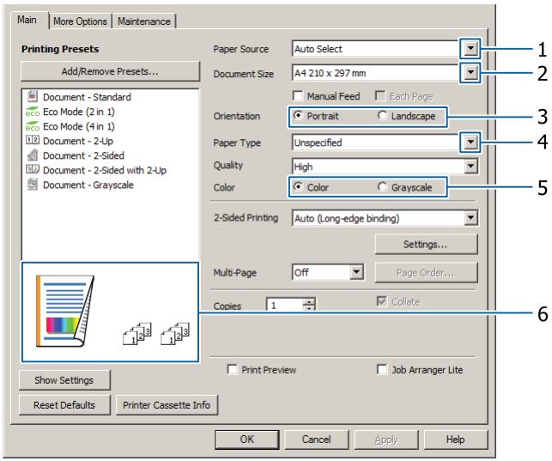Select the 'Document - Grayscale' preset text
552x461 pixels.
(x=88, y=185)
